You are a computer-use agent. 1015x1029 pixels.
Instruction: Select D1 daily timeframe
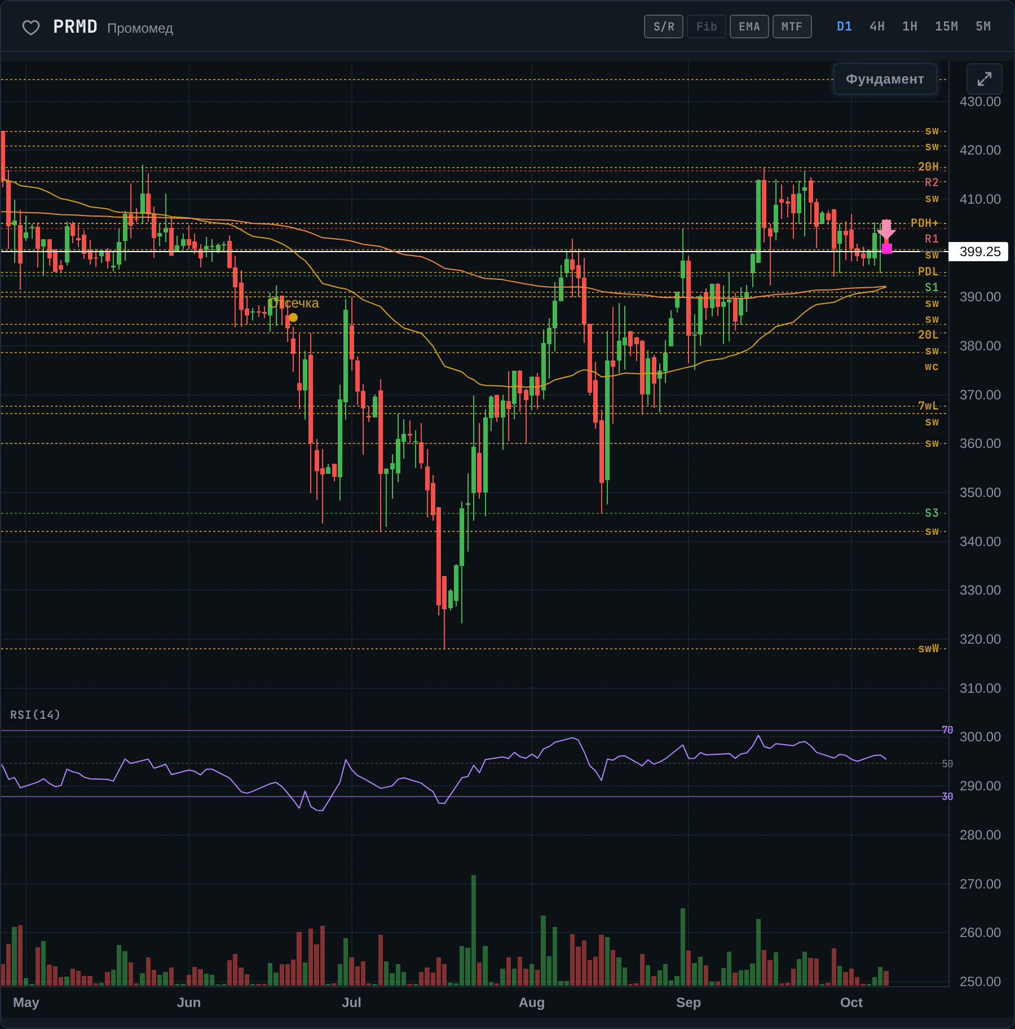tap(844, 27)
